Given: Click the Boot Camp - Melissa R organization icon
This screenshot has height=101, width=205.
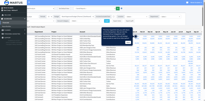Looking at the screenshot, I should 2,10.
